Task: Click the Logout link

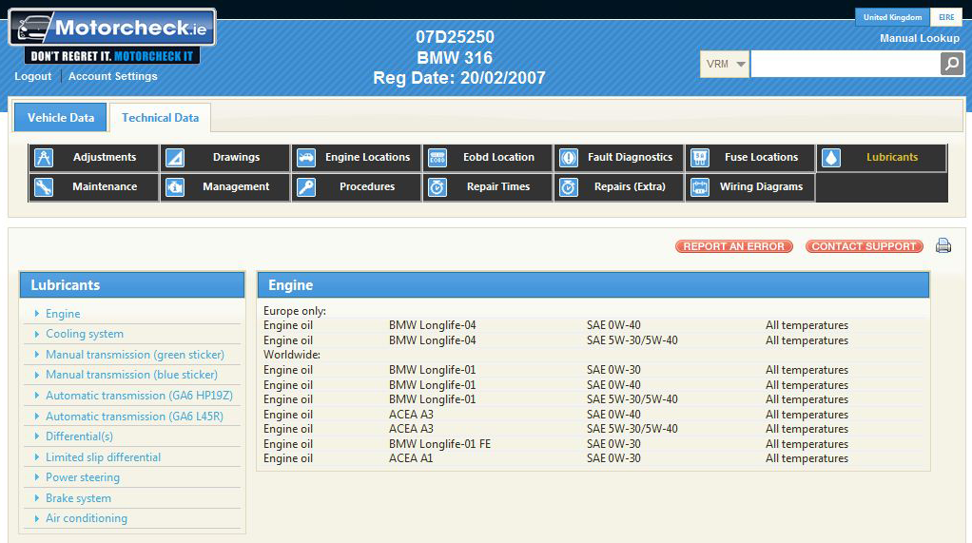Action: coord(33,76)
